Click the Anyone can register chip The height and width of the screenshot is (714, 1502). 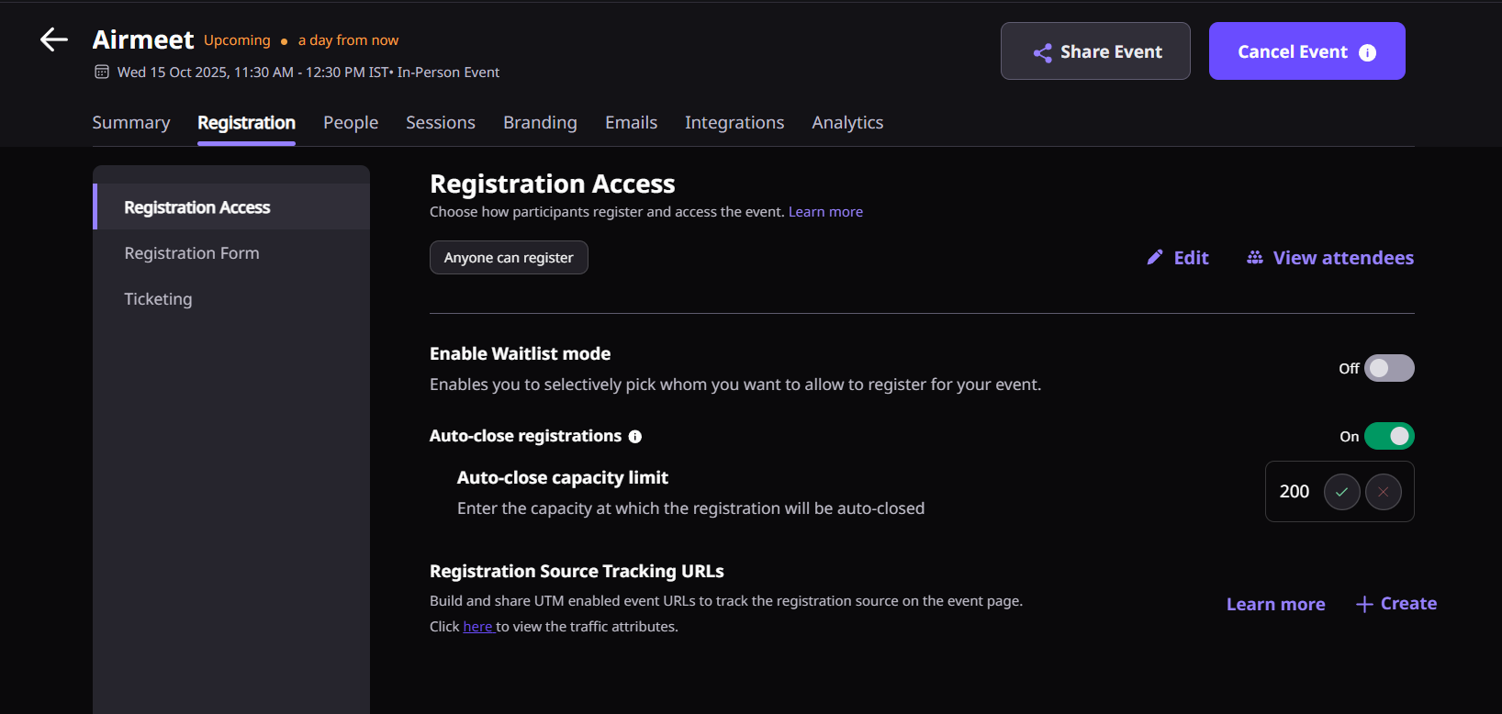(509, 258)
